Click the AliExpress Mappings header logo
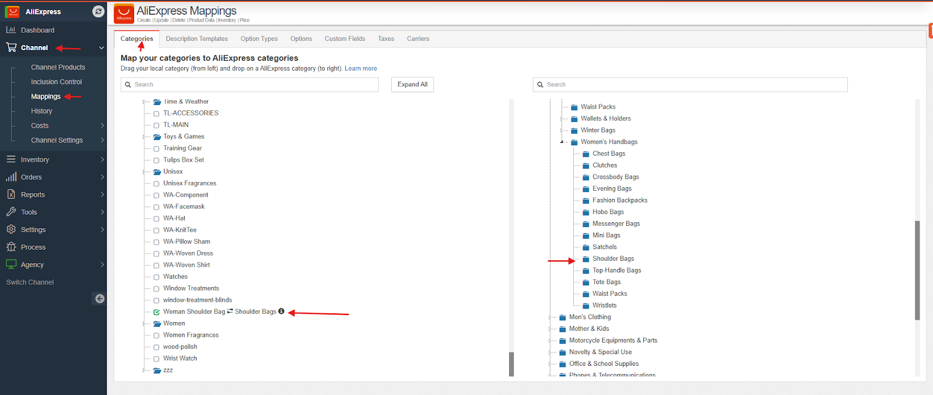 click(124, 14)
